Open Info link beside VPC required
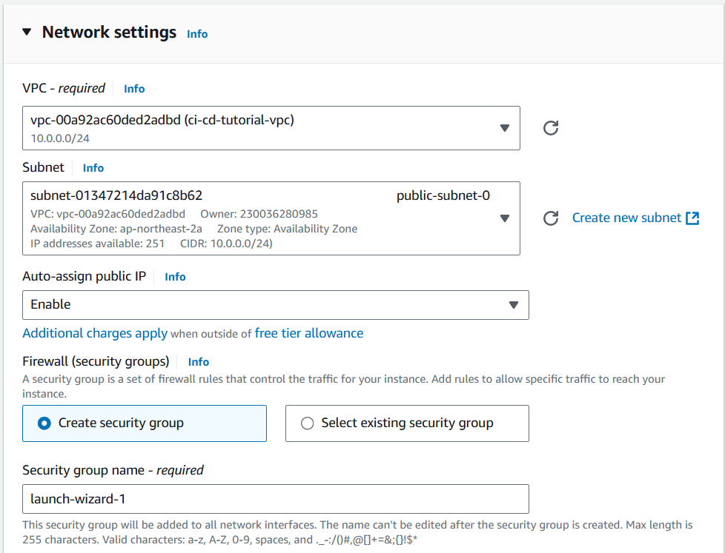The image size is (725, 553). click(134, 89)
